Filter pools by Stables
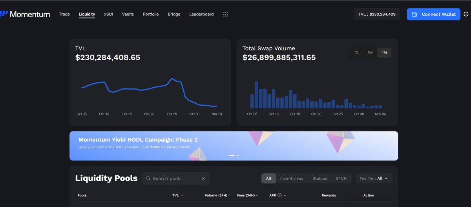This screenshot has height=207, width=471. point(319,178)
